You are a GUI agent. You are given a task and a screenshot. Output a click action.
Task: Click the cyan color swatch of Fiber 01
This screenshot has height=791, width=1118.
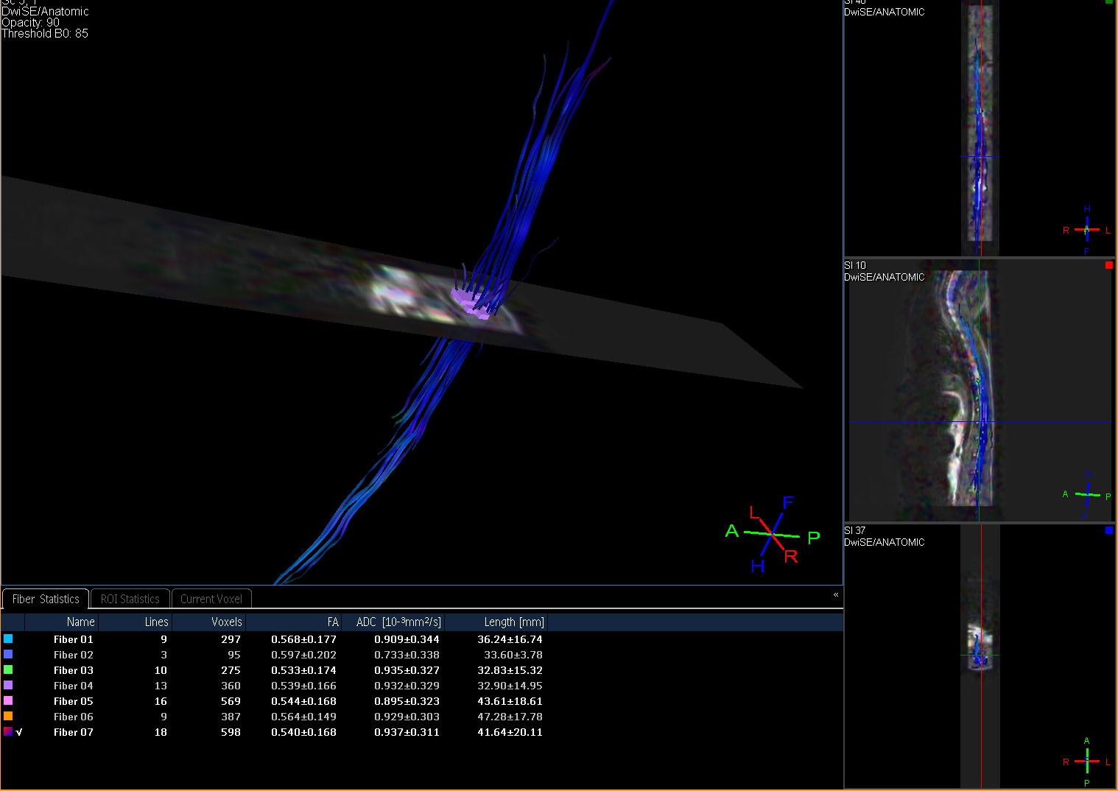[x=8, y=639]
